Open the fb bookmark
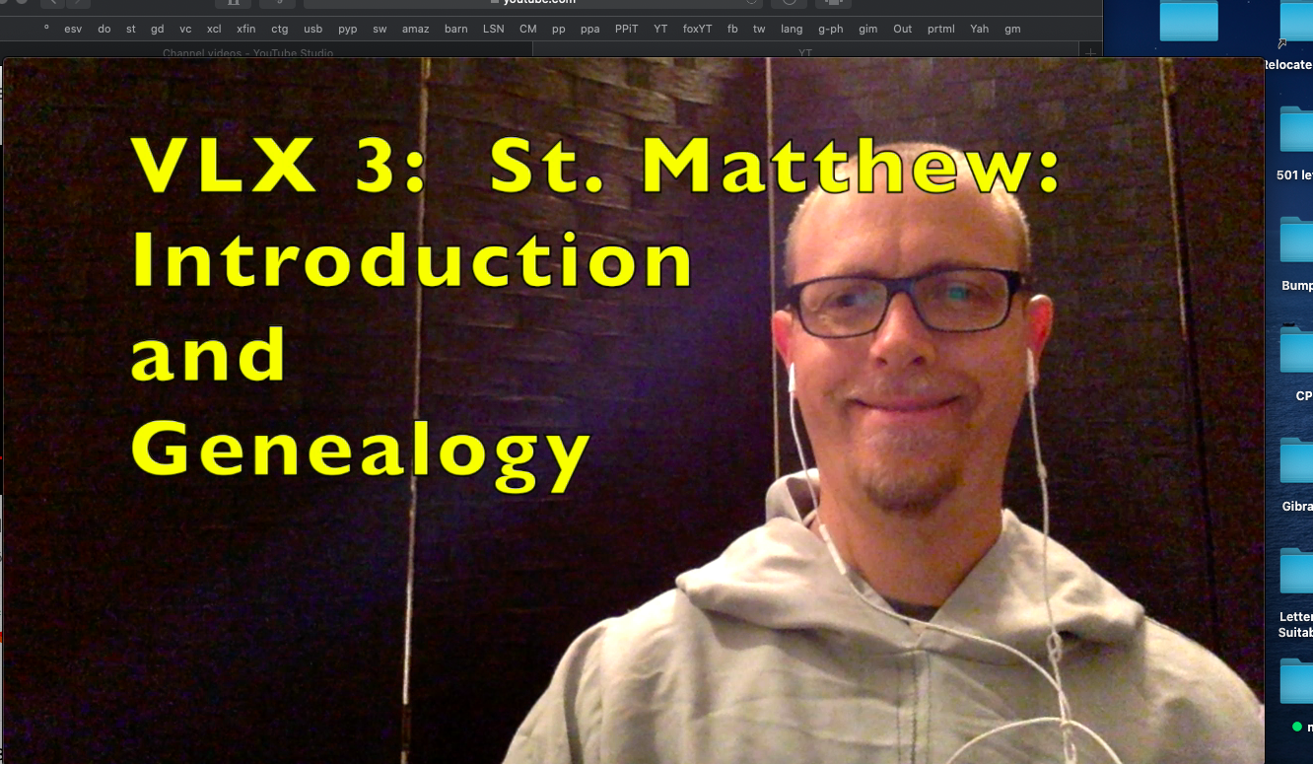 (x=732, y=29)
